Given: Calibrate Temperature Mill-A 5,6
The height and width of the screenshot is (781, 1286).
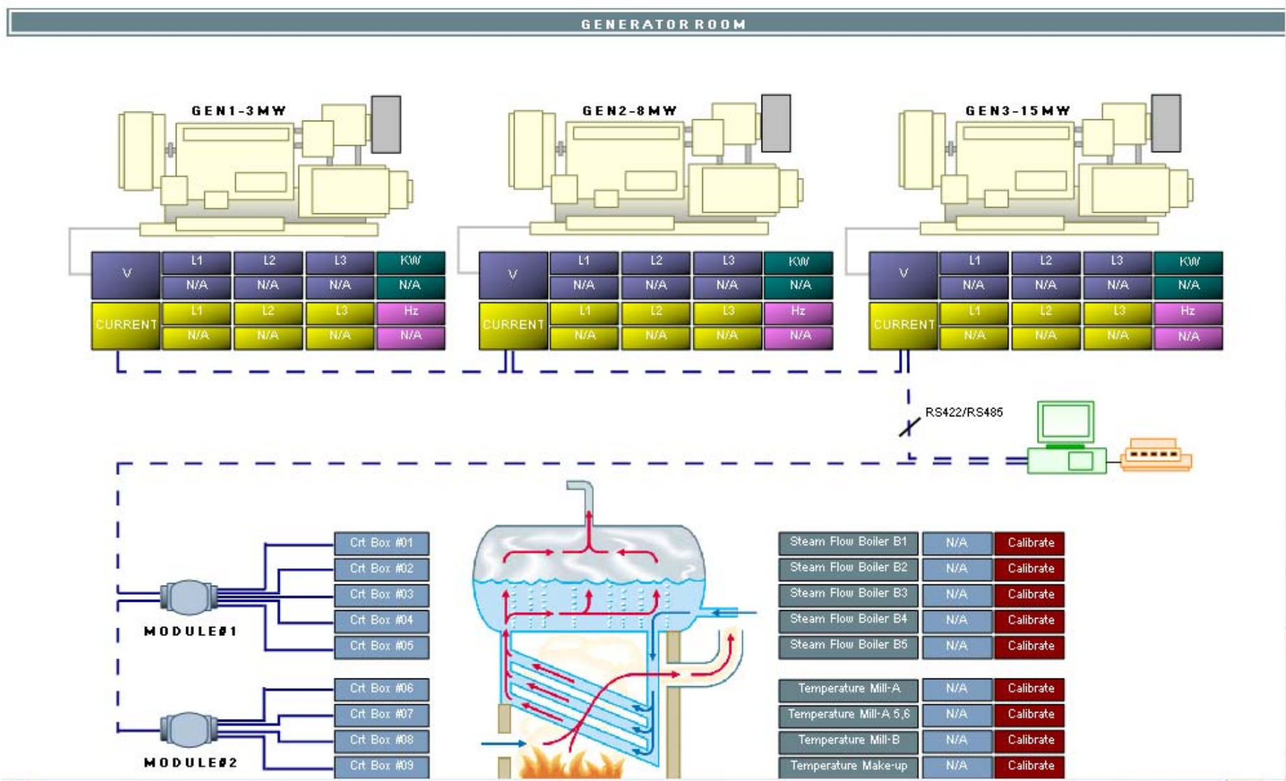Looking at the screenshot, I should coord(1029,715).
